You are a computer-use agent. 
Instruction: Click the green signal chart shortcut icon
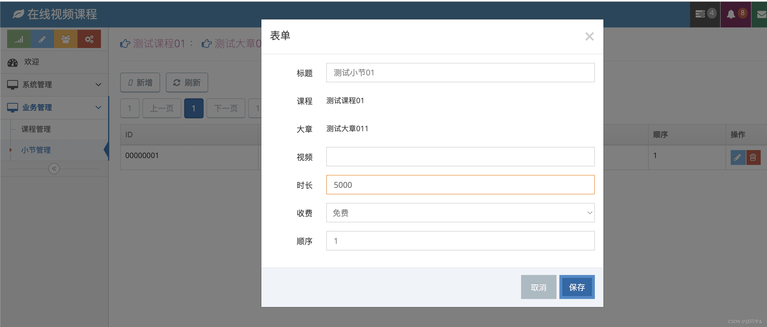(19, 39)
